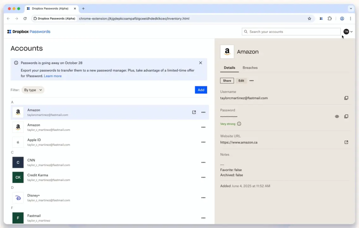Follow the Learn more link
Screen dimensions: 359x228
pyautogui.click(x=53, y=76)
